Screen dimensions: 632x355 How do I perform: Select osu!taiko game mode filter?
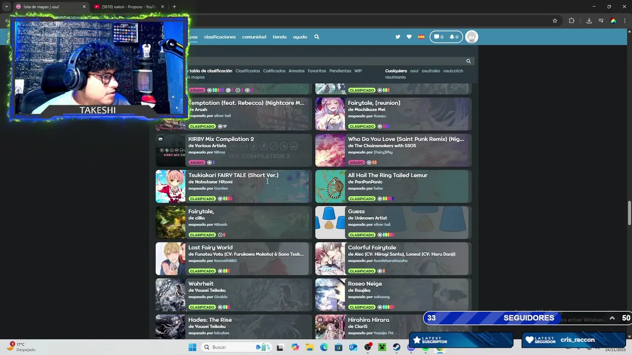point(431,71)
